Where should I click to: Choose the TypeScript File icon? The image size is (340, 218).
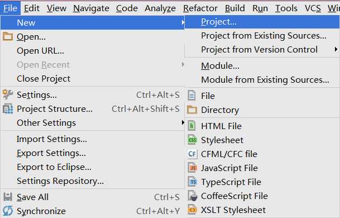[193, 182]
